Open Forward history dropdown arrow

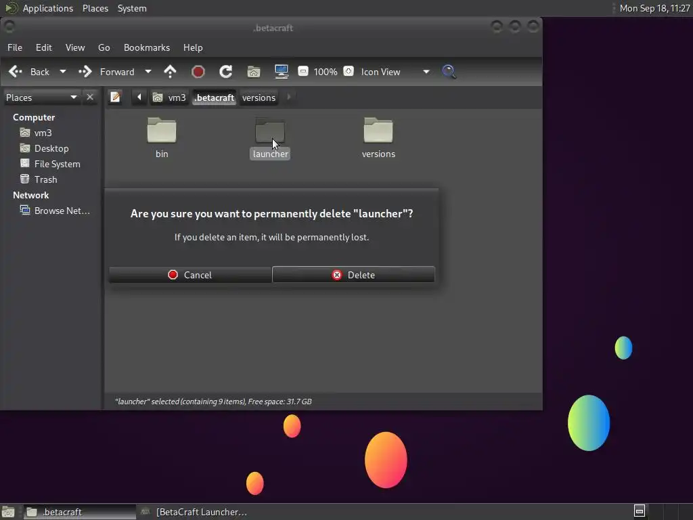148,71
